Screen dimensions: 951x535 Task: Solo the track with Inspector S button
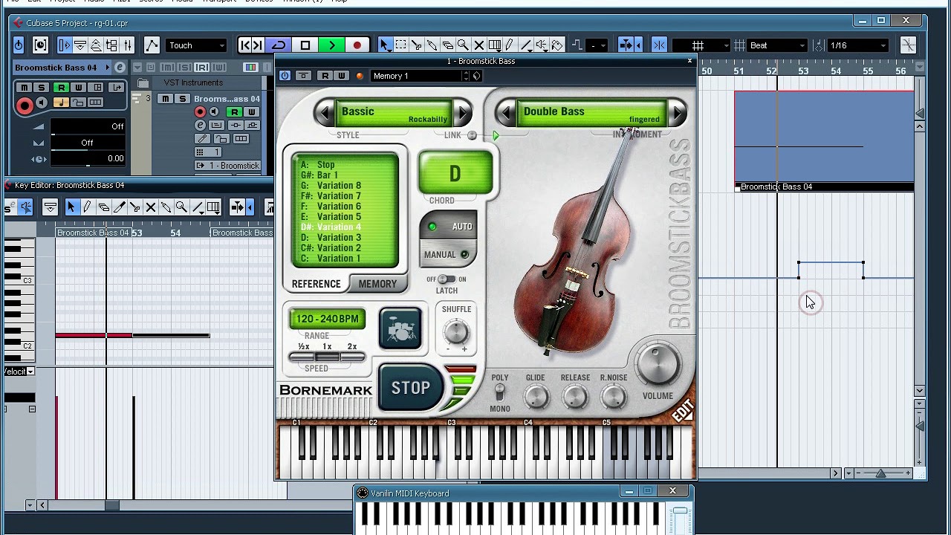click(42, 88)
